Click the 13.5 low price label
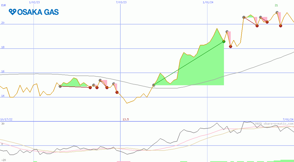 pyautogui.click(x=126, y=120)
